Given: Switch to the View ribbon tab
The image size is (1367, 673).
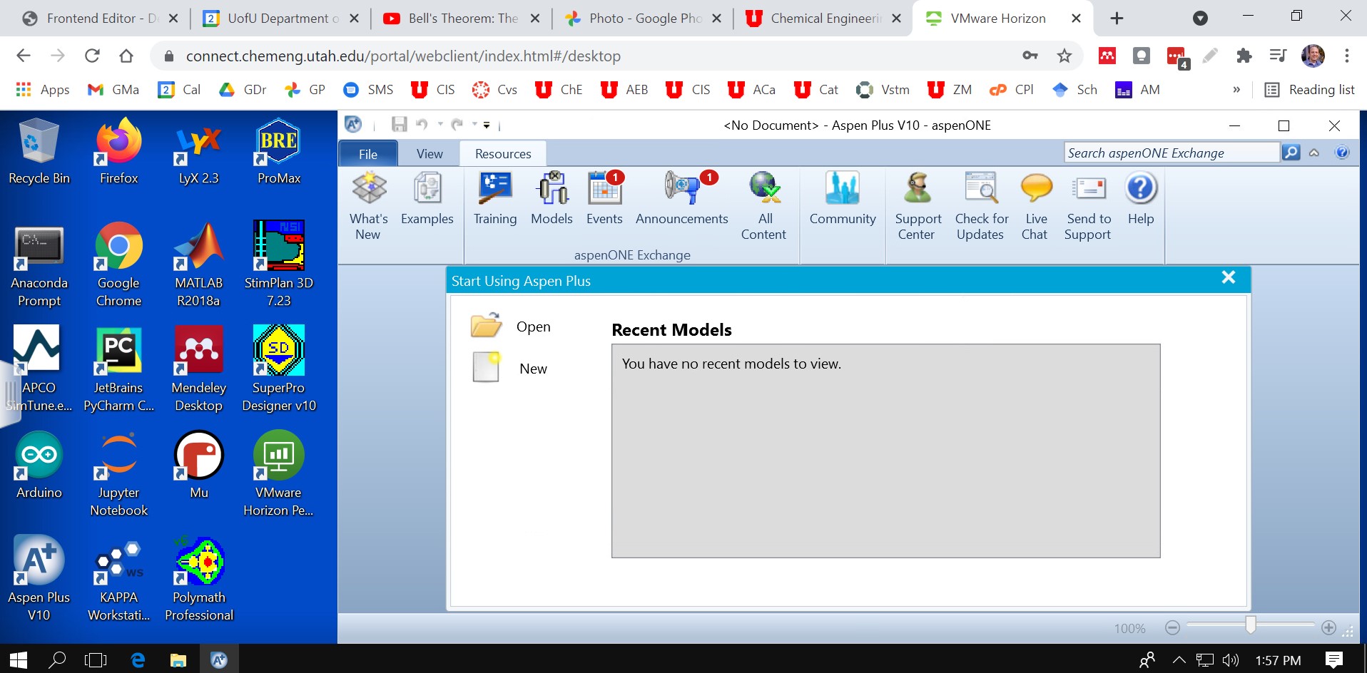Looking at the screenshot, I should click(430, 154).
